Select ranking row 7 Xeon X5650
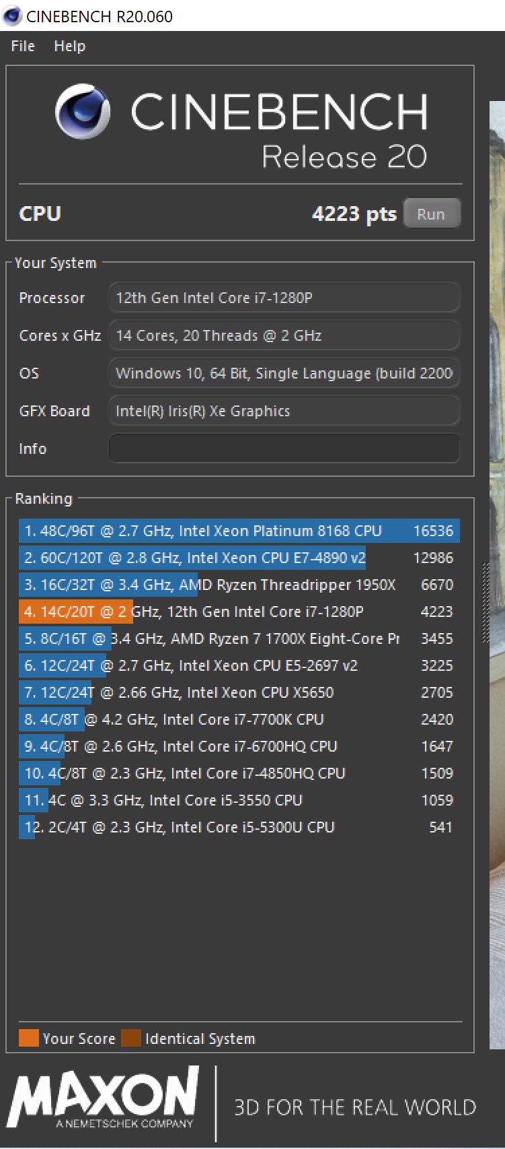Screen dimensions: 505x1149 pos(239,692)
